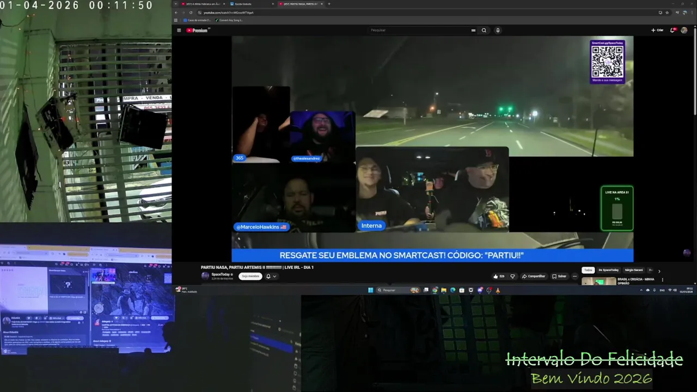
Task: Open a new browser tab
Action: 329,4
